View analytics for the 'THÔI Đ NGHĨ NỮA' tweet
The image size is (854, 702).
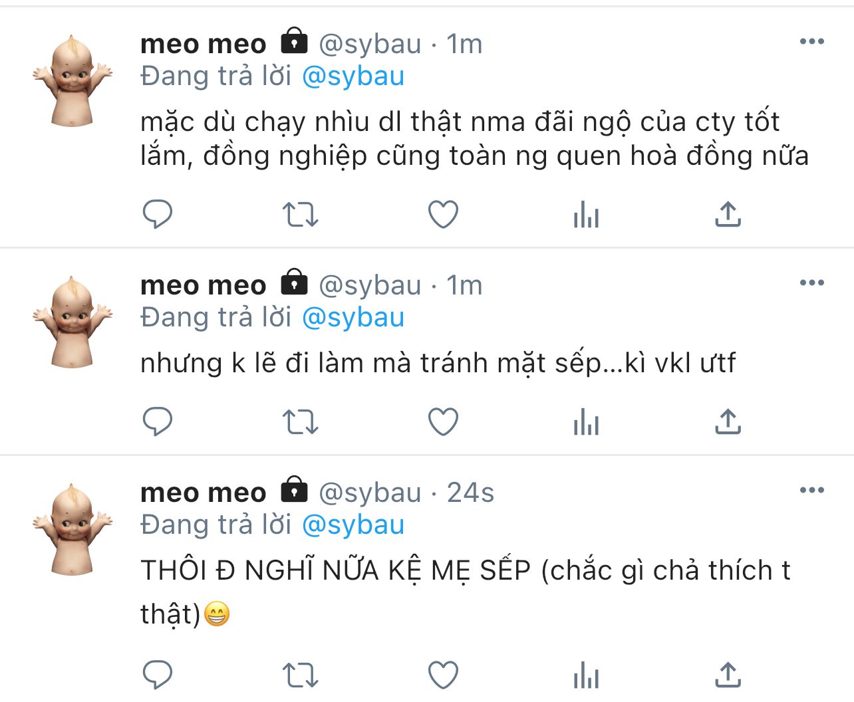[x=586, y=676]
